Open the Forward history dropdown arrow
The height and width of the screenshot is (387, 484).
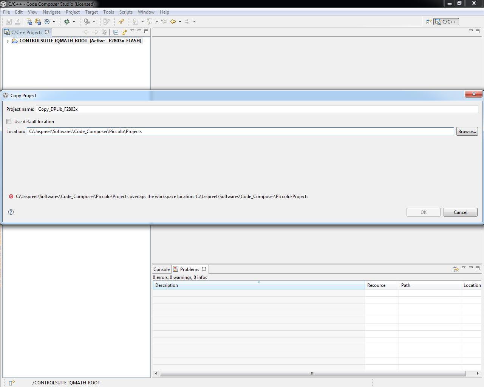(x=195, y=22)
